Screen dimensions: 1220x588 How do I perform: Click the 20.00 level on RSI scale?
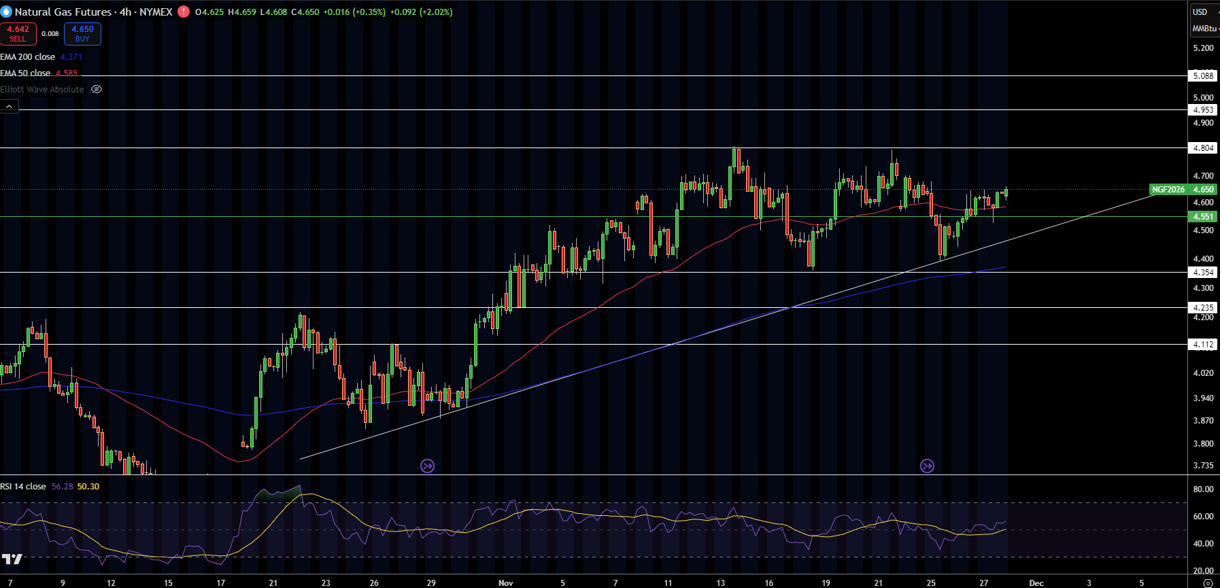(1203, 570)
